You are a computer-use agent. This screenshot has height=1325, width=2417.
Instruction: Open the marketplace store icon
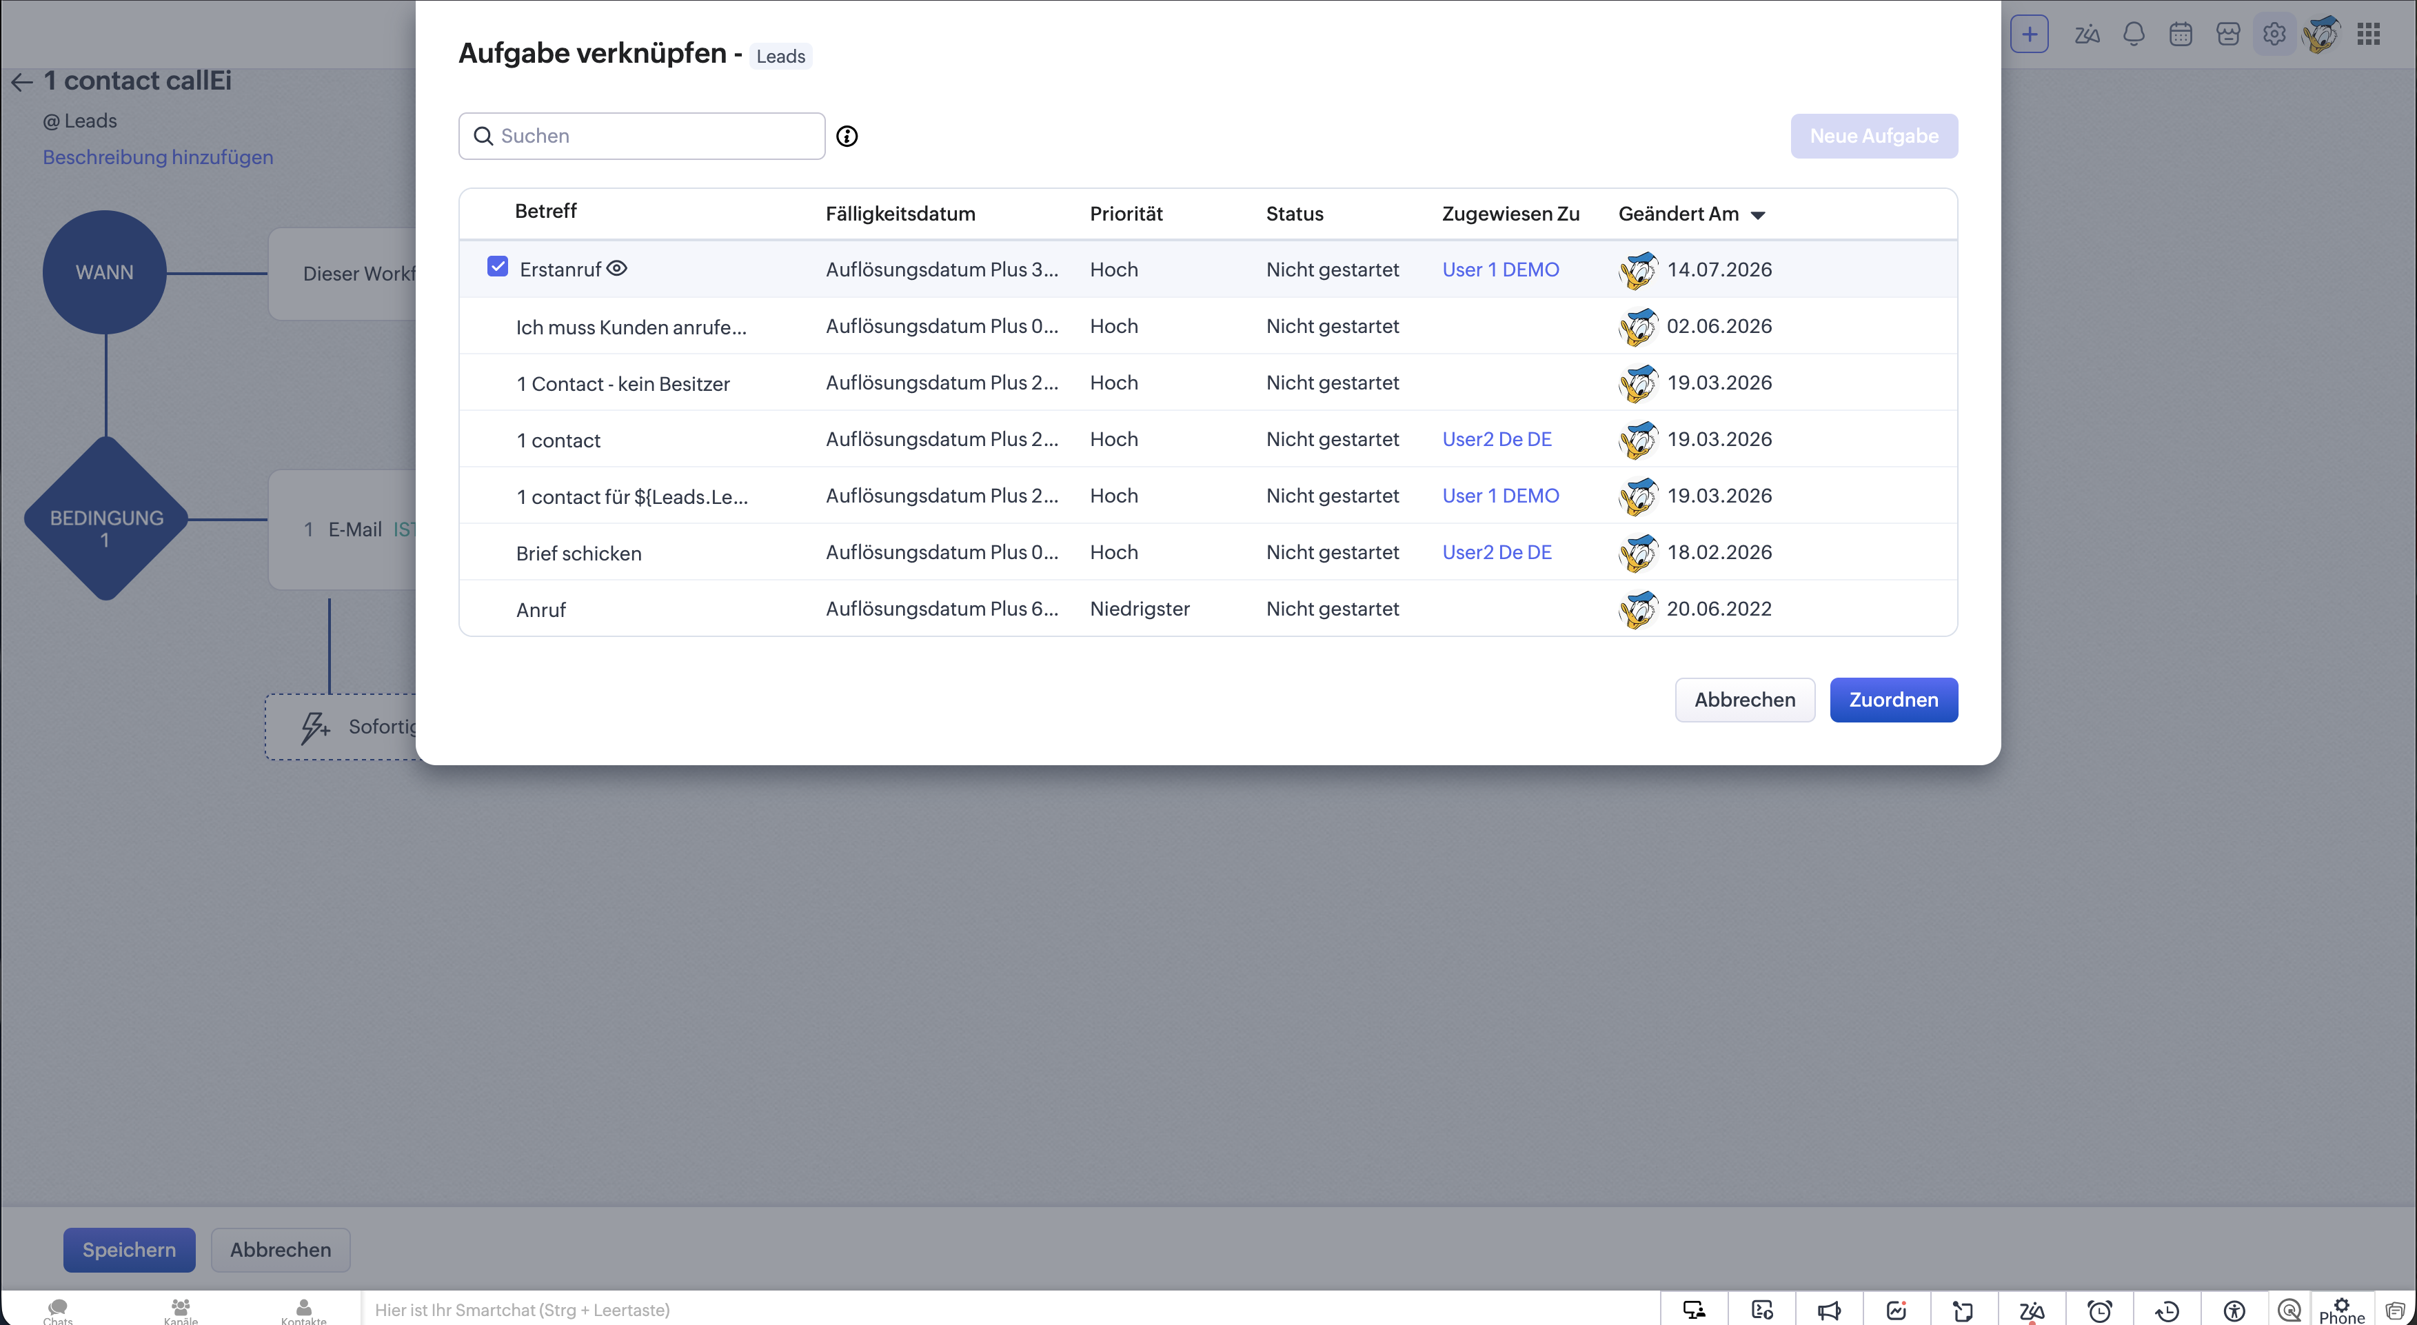pos(2227,34)
